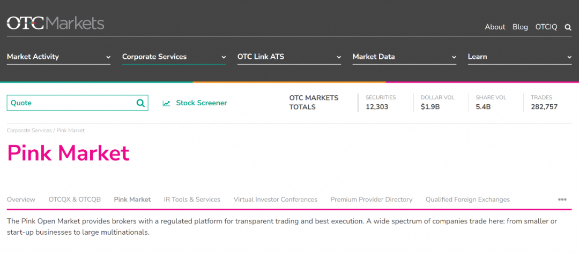579x254 pixels.
Task: Open the header search magnifier icon
Action: coord(568,27)
